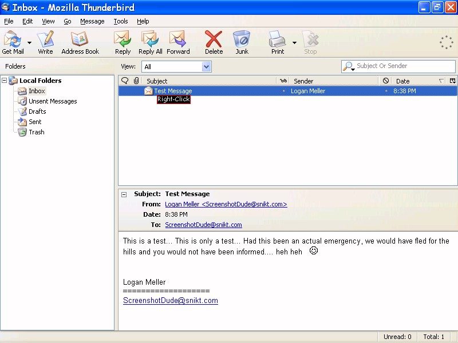Click the Thunderbird activity throbber
The image size is (458, 343).
[447, 42]
